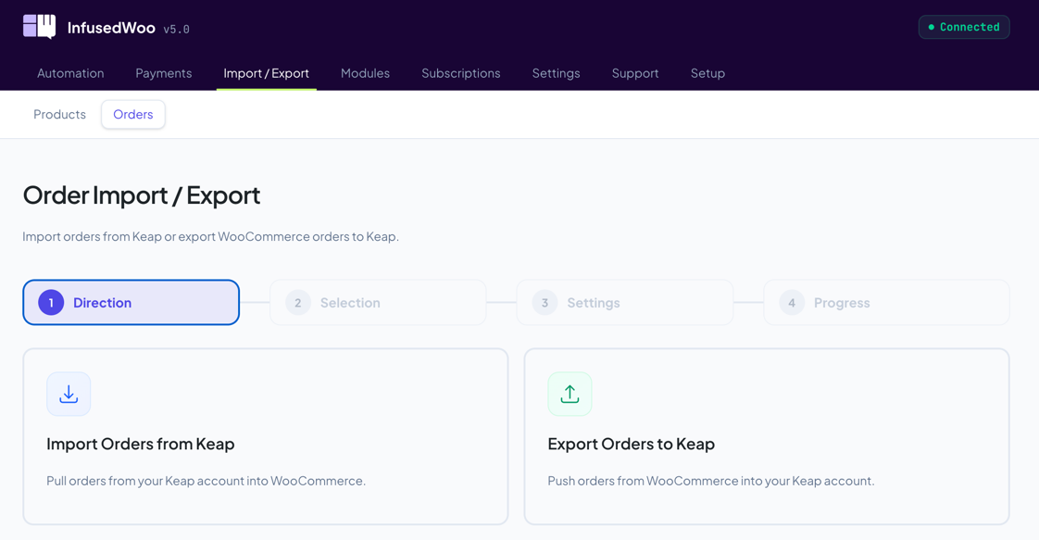Click step 1 Direction circle badge
The width and height of the screenshot is (1039, 540).
[51, 302]
